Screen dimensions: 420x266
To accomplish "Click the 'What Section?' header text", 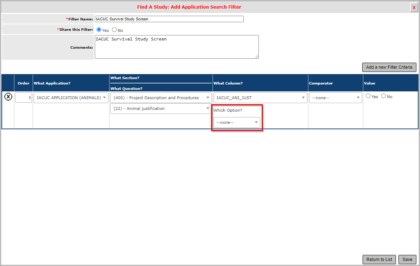I will coord(125,78).
